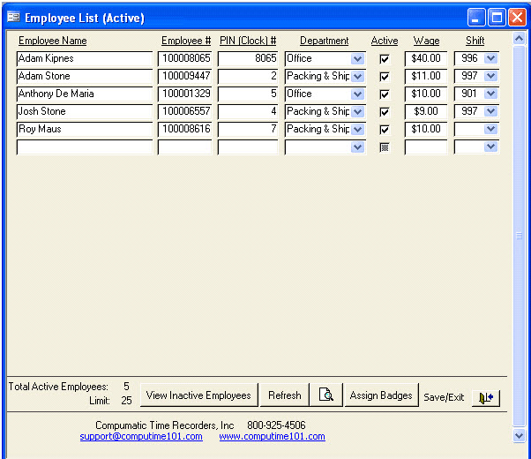This screenshot has width=531, height=459.
Task: Click the Department column header
Action: [324, 41]
